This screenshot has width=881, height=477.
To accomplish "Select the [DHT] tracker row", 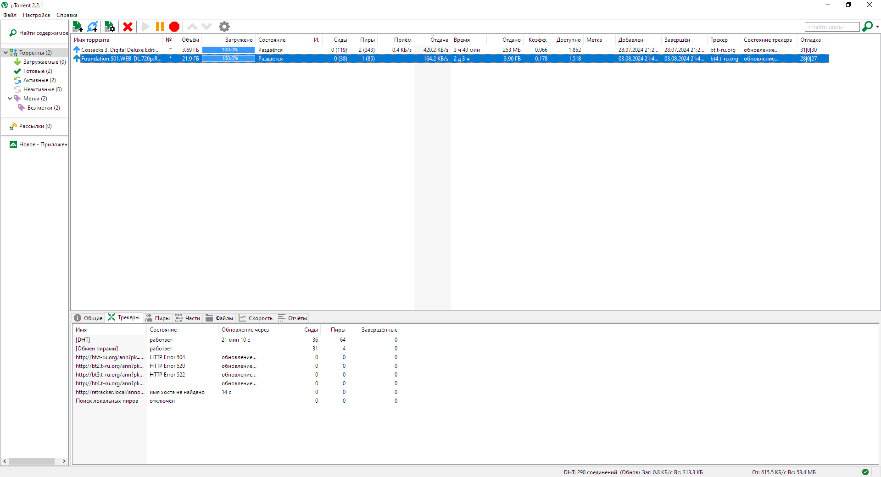I will coord(236,340).
